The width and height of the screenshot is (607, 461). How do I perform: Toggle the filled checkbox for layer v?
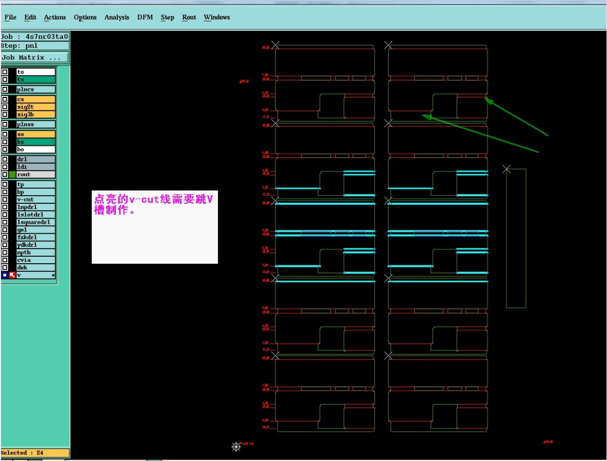(5, 275)
